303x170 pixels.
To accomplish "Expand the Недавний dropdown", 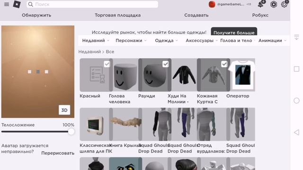I will [x=96, y=41].
